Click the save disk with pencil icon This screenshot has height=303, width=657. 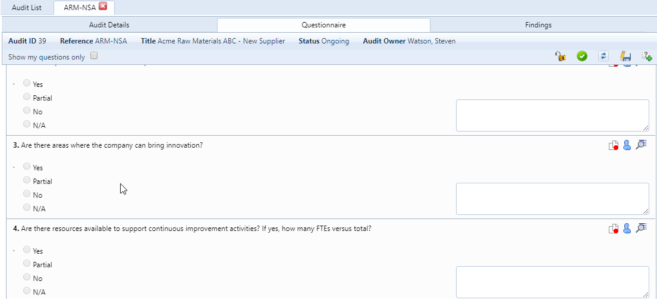pos(625,56)
